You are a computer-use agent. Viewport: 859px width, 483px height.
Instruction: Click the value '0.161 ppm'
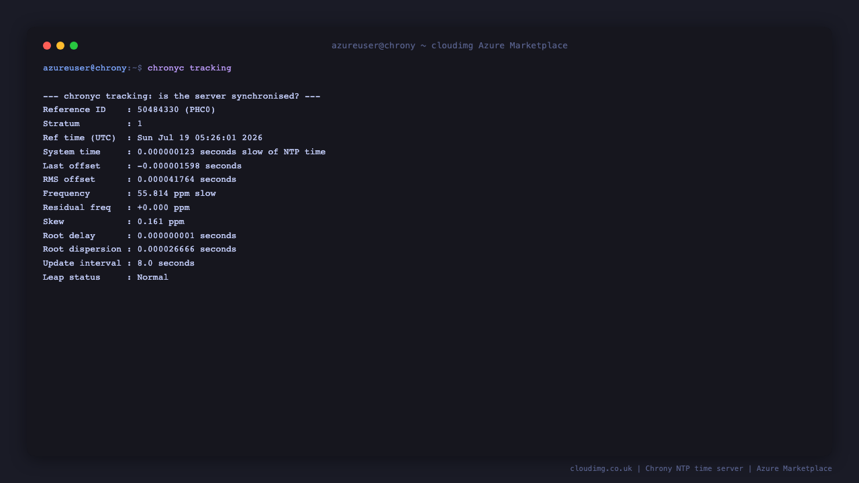click(x=161, y=221)
